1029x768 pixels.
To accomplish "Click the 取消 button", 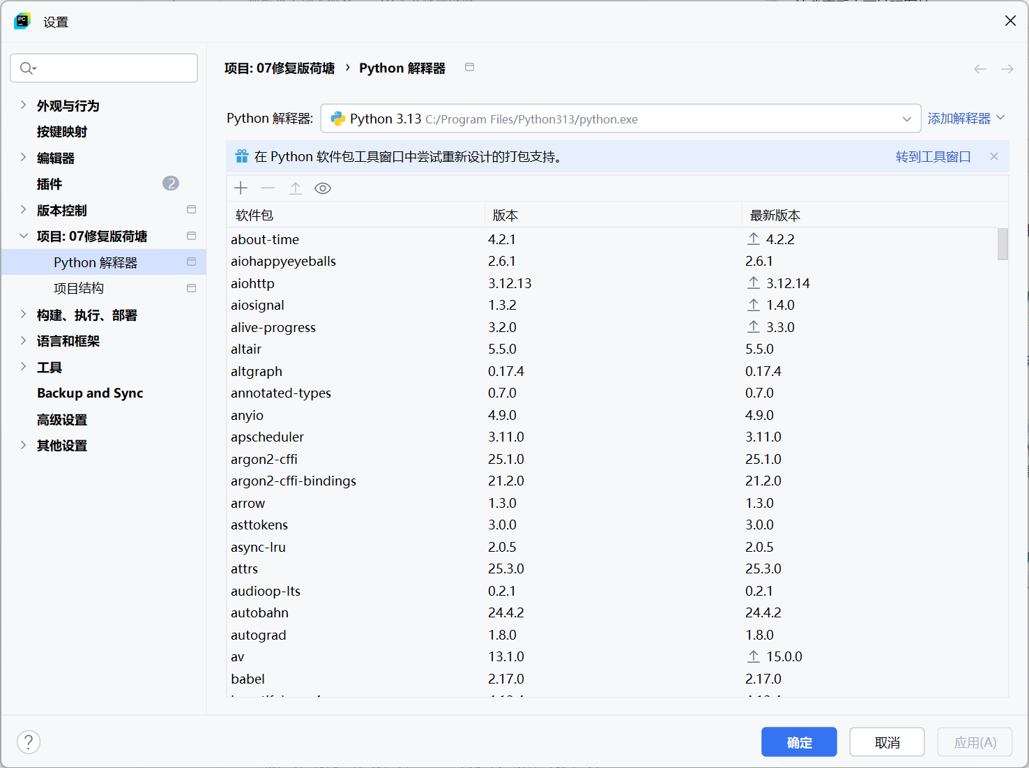I will [887, 742].
